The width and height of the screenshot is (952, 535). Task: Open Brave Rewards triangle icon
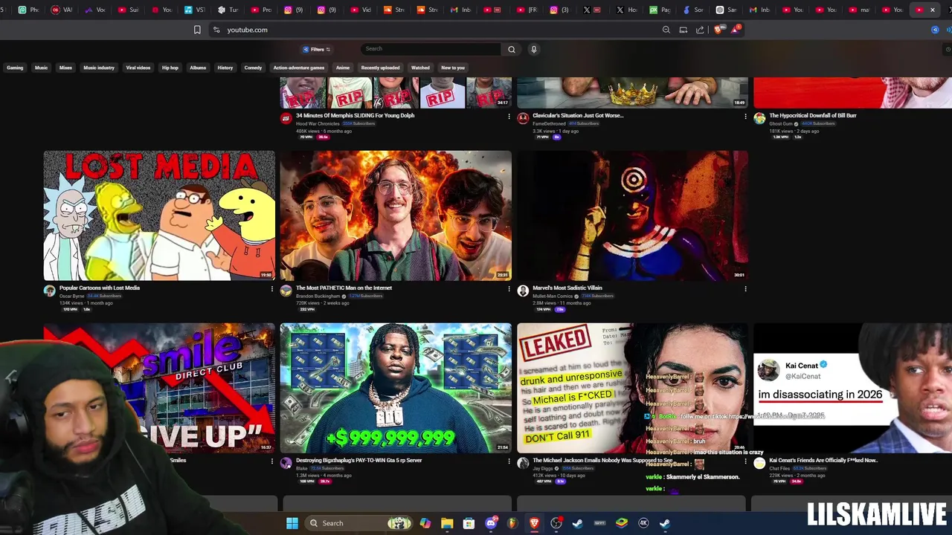click(735, 30)
